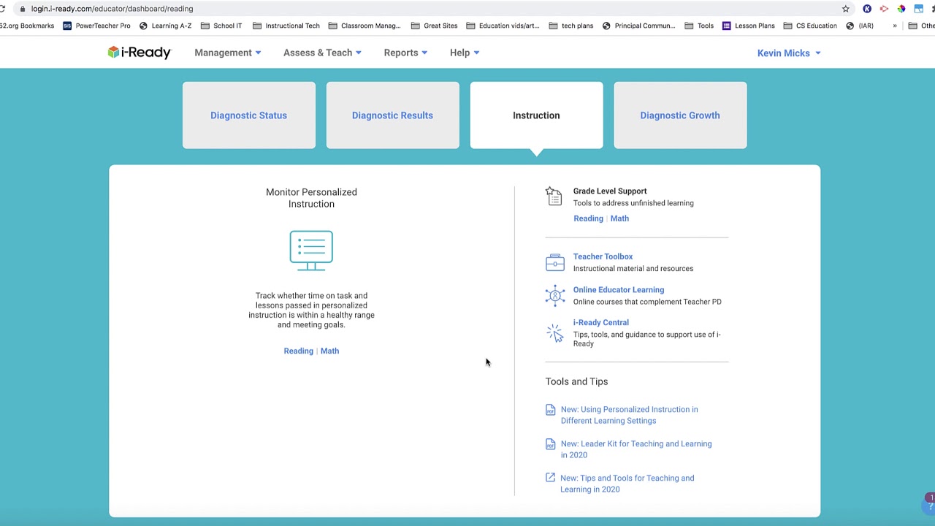Image resolution: width=935 pixels, height=526 pixels.
Task: Click the Tools and Tips heading
Action: pos(576,381)
